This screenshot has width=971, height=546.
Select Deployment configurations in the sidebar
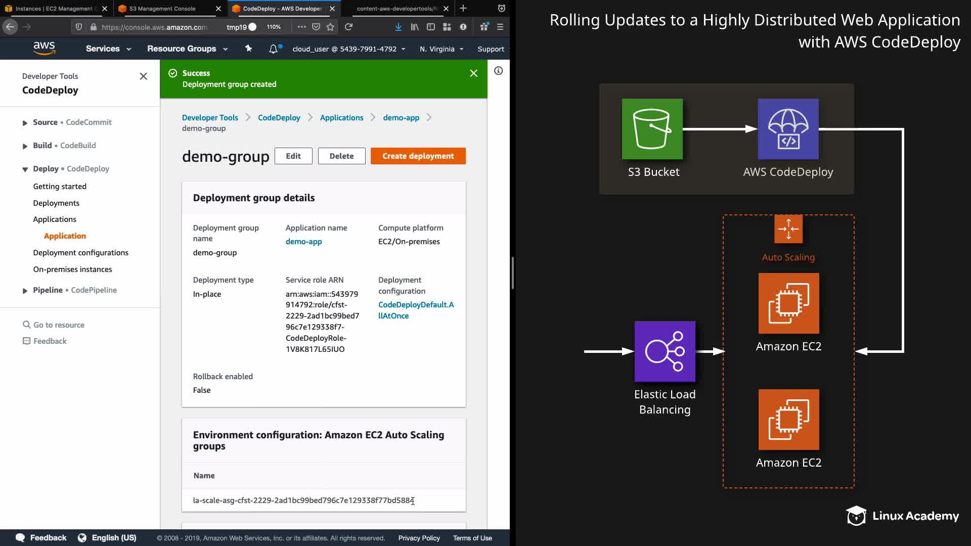coord(80,253)
